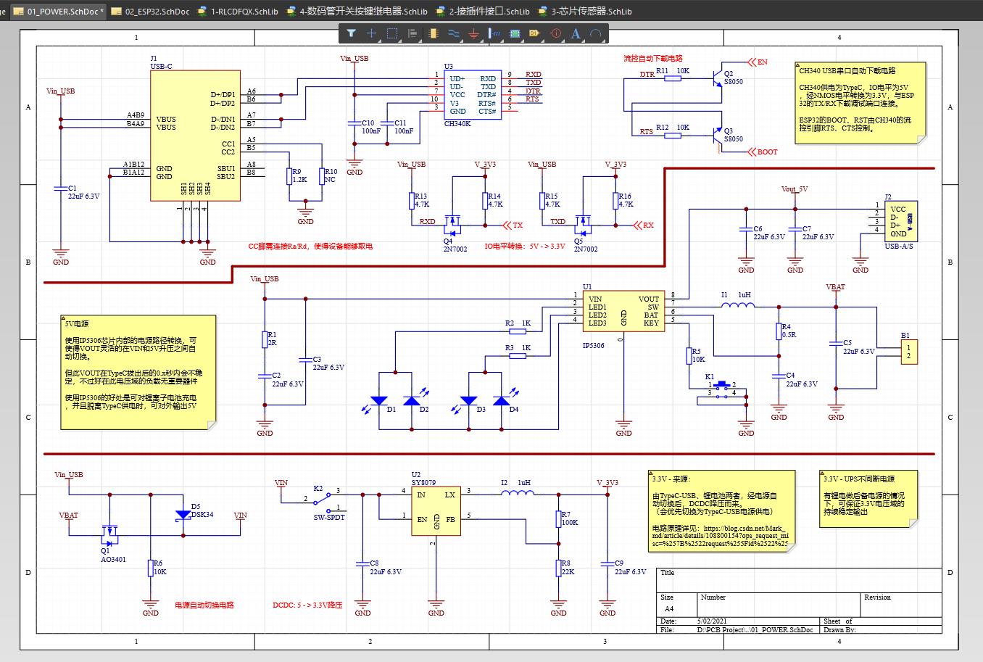This screenshot has width=983, height=662.
Task: Select capacitor C1 22uF 6.3V
Action: pos(60,189)
